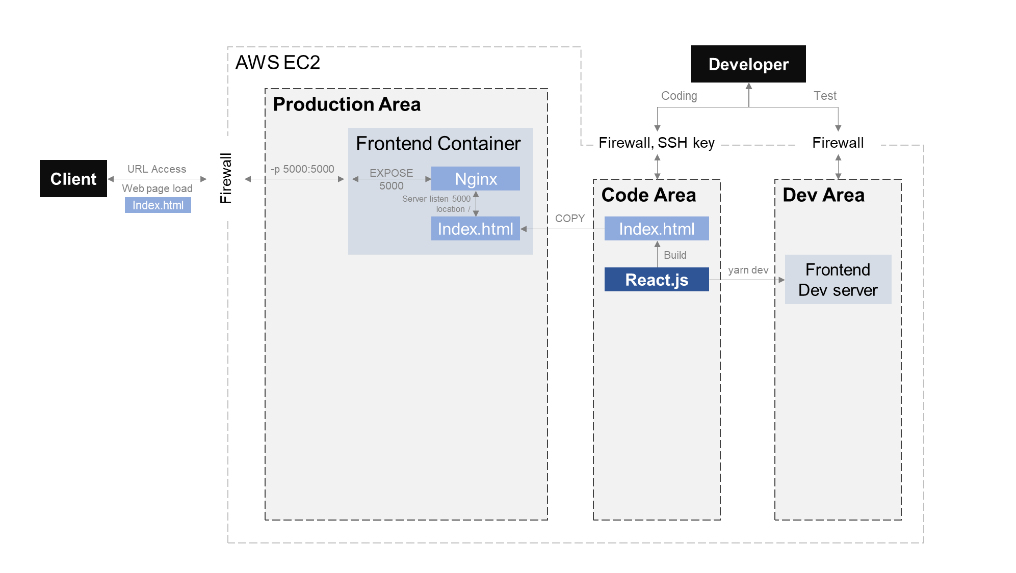Select the Dev Area heading
Viewport: 1016px width, 573px height.
(x=823, y=195)
